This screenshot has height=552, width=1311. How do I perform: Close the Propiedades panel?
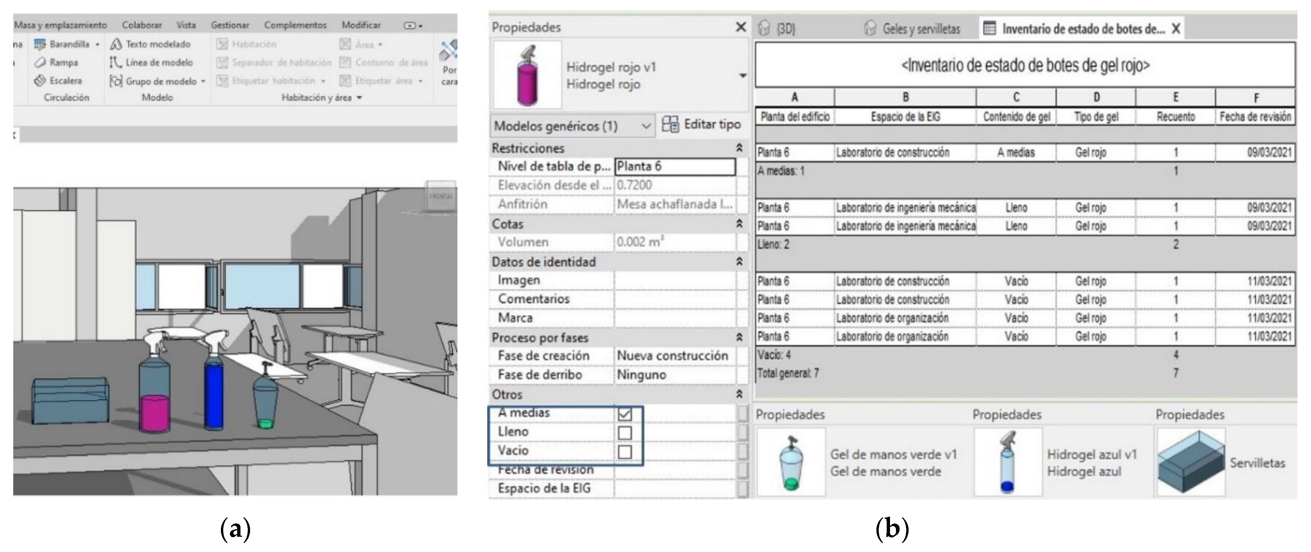(741, 27)
